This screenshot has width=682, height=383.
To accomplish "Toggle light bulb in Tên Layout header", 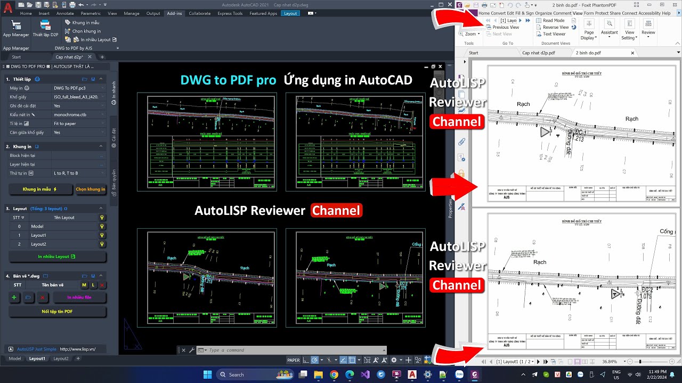I will click(x=102, y=217).
